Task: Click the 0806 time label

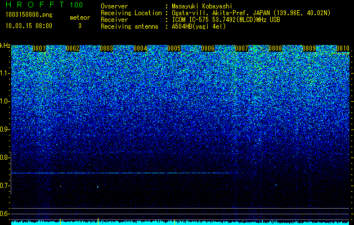Action: [208, 48]
